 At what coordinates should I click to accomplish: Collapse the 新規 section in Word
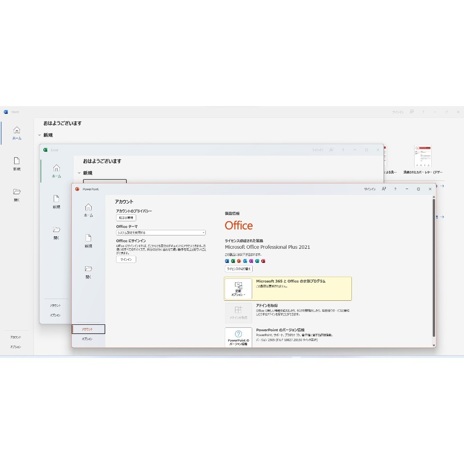(x=40, y=135)
